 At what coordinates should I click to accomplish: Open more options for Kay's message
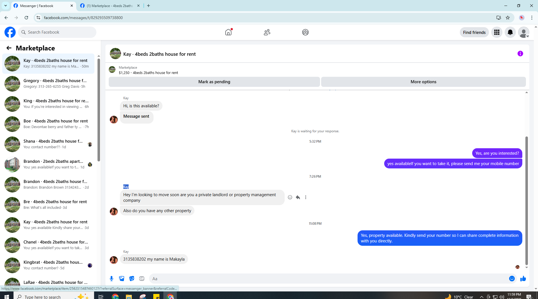pyautogui.click(x=306, y=197)
